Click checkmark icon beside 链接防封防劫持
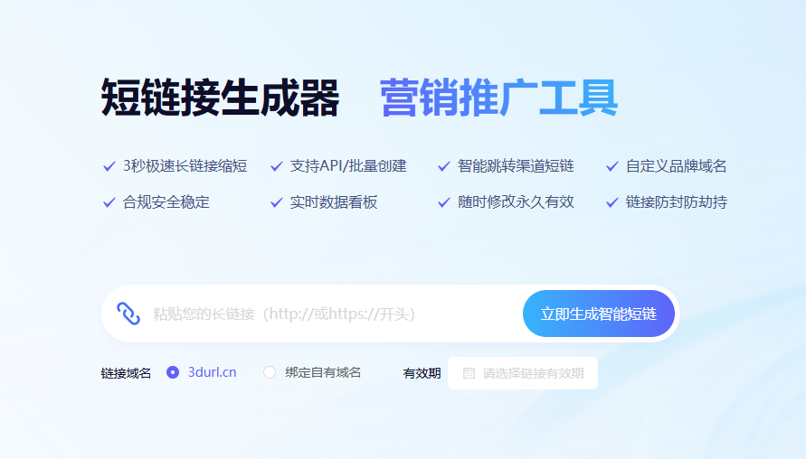The image size is (806, 459). pyautogui.click(x=612, y=202)
